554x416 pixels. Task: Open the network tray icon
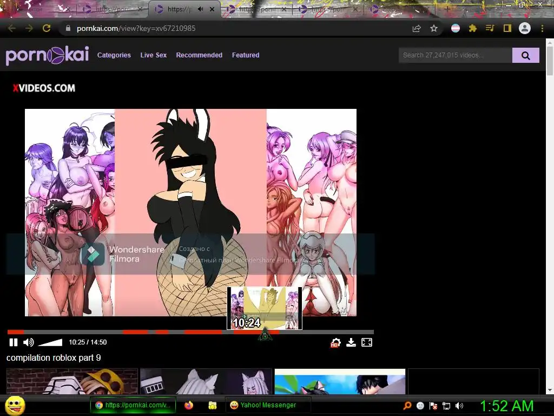click(446, 406)
